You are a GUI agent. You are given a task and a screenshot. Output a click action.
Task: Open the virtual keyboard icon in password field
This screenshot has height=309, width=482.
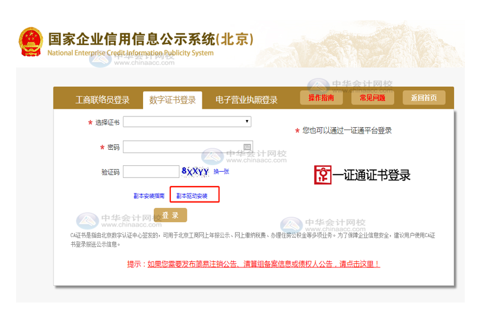tap(247, 147)
